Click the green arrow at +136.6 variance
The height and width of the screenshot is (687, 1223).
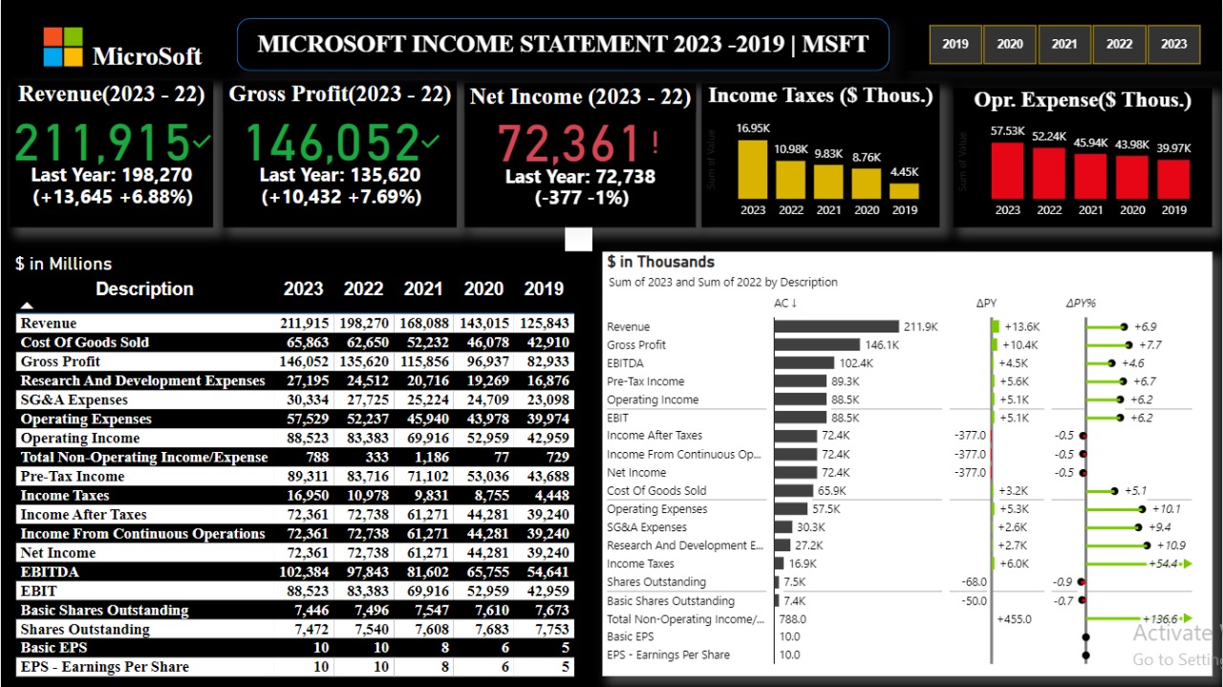click(1188, 619)
